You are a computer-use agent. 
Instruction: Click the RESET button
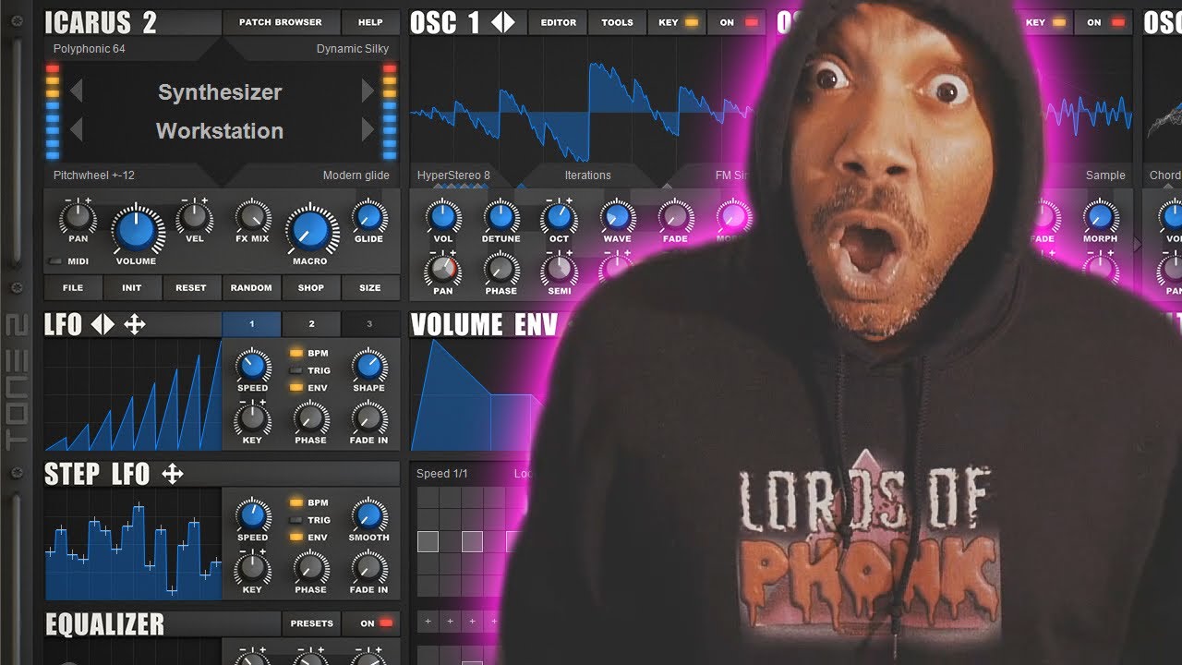(191, 287)
